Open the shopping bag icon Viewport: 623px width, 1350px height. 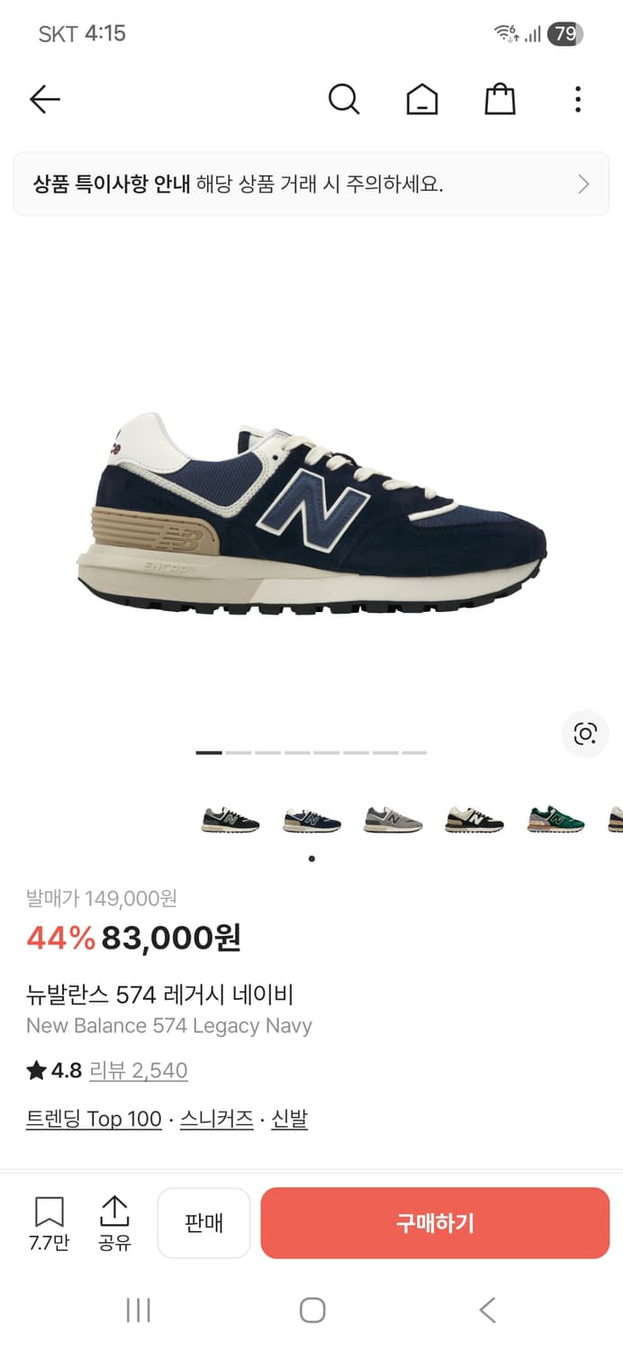point(501,99)
